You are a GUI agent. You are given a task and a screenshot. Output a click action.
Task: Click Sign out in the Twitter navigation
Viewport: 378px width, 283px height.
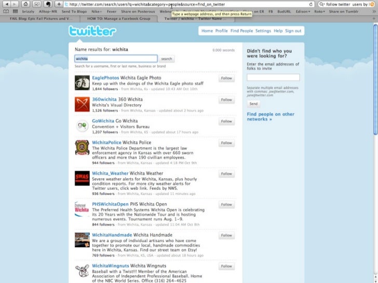point(293,31)
